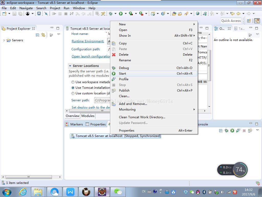The height and width of the screenshot is (197, 262).
Task: Expand the New submenu in context menu
Action: click(x=154, y=24)
